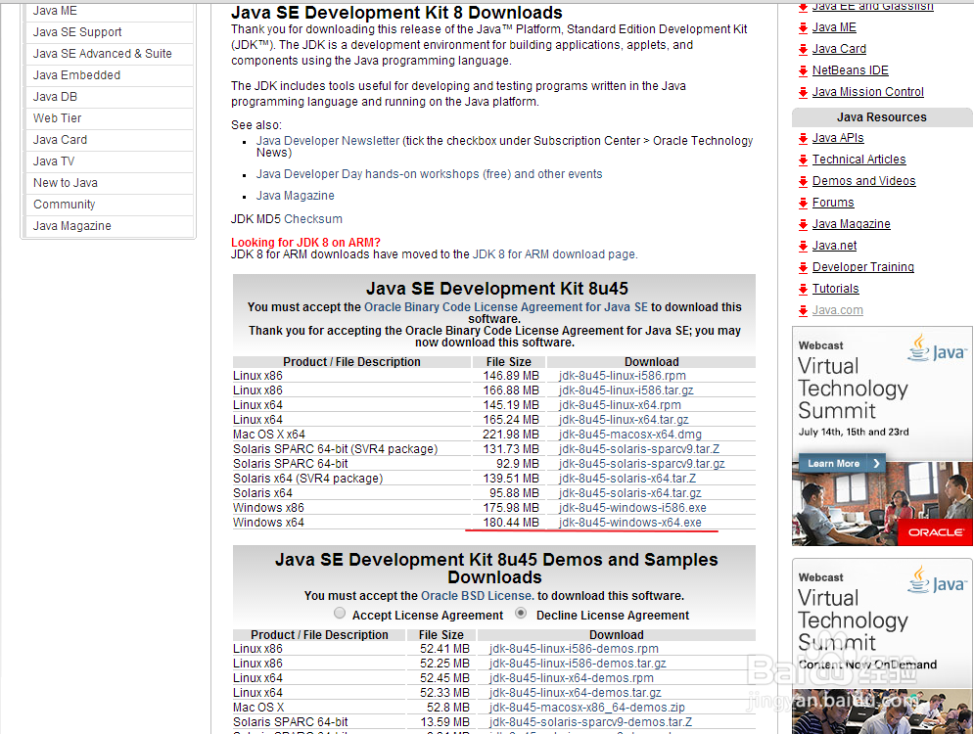Click the red arrow icon beside Java.com
The image size is (974, 734).
[x=803, y=311]
